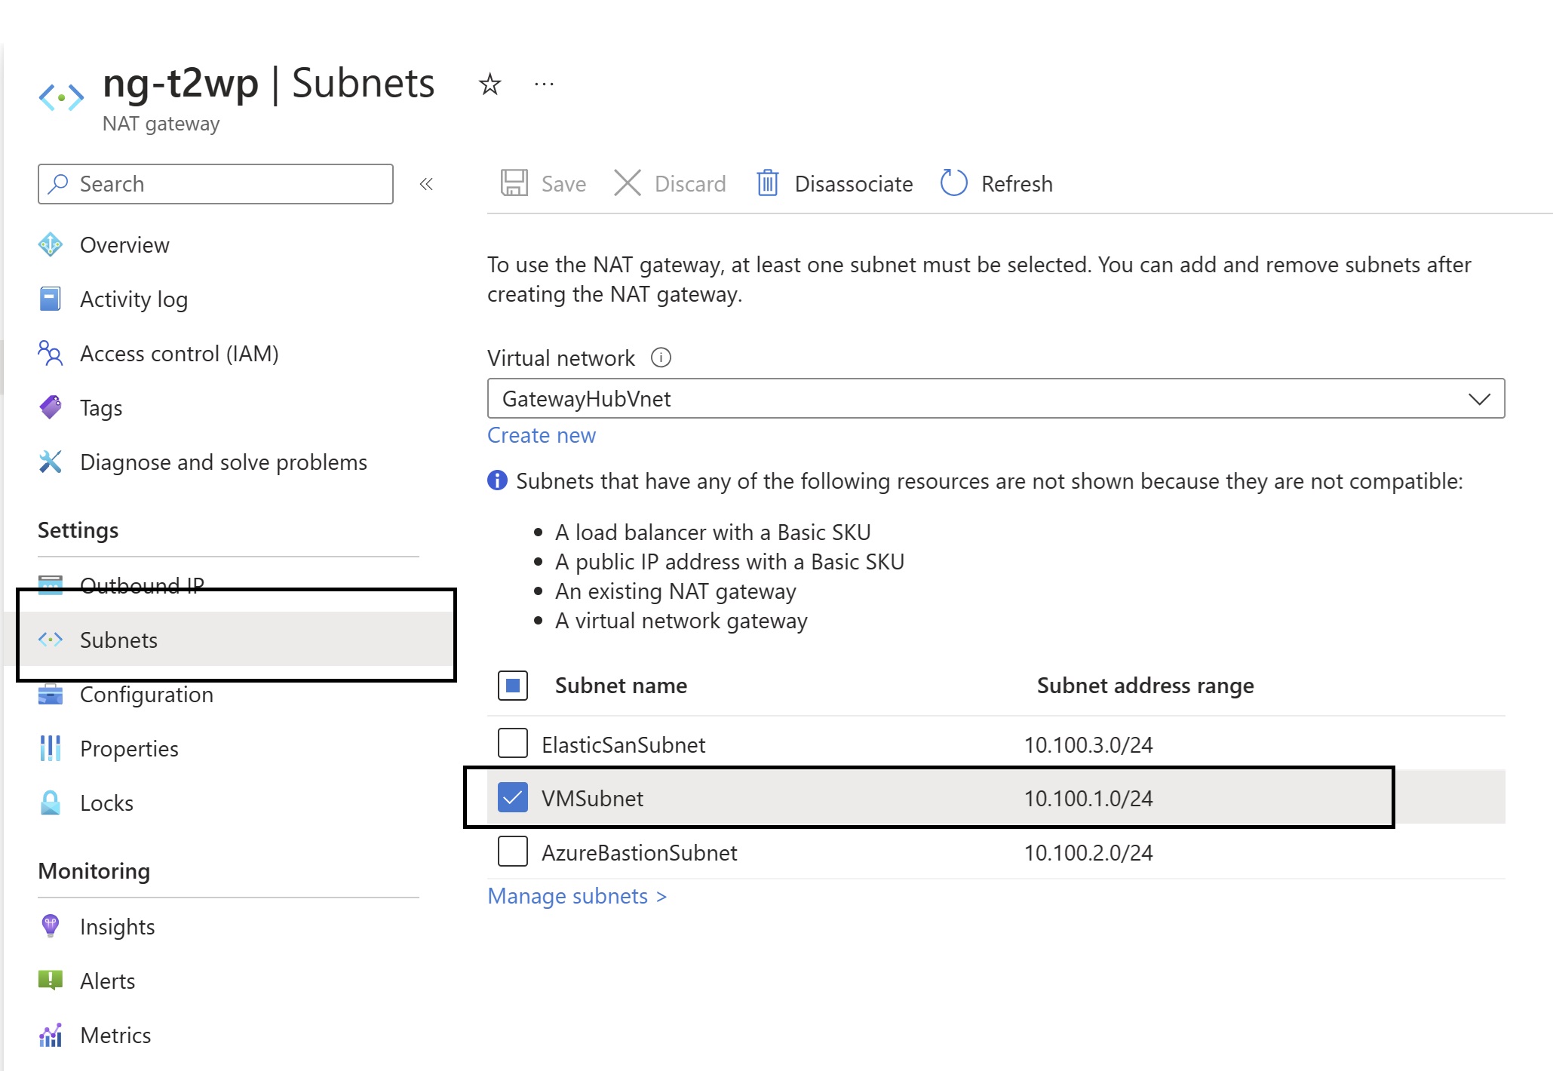Check the AzureBastionSubnet checkbox
This screenshot has width=1553, height=1071.
point(513,852)
